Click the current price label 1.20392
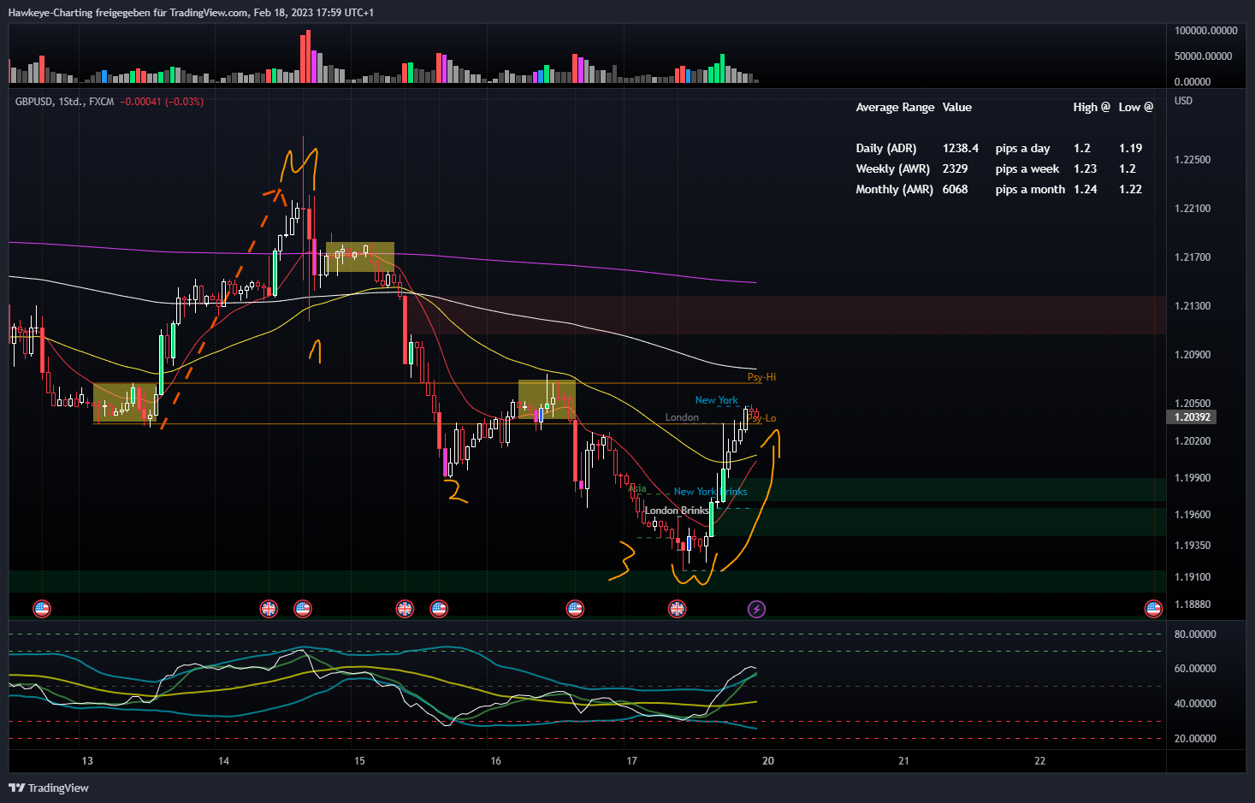This screenshot has height=803, width=1255. point(1192,417)
